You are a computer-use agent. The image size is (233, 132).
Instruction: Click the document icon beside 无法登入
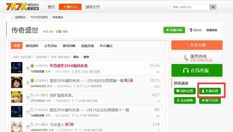coord(32,124)
